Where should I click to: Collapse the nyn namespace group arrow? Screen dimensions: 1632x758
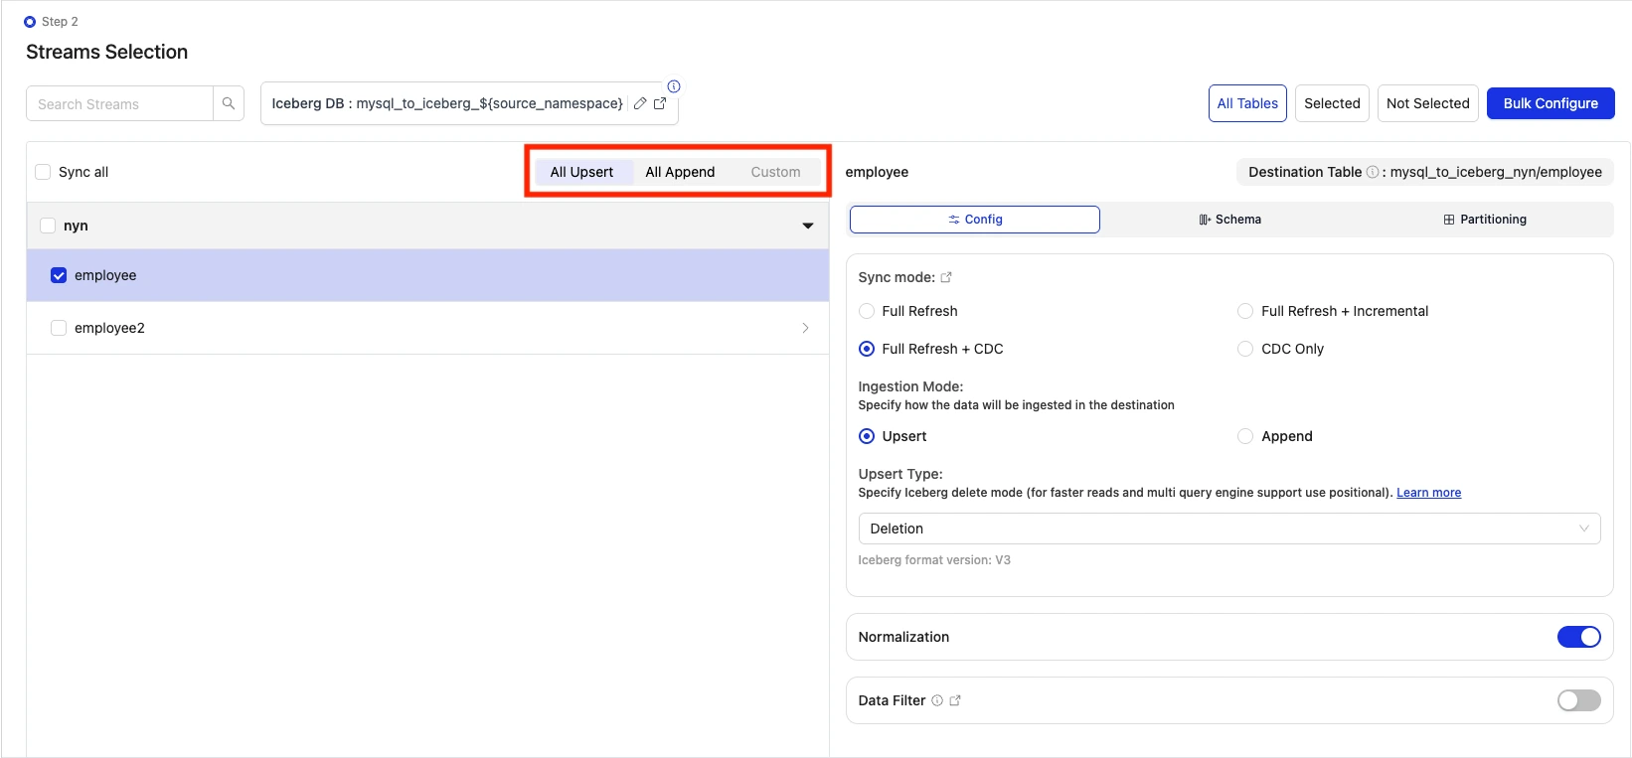click(x=808, y=226)
